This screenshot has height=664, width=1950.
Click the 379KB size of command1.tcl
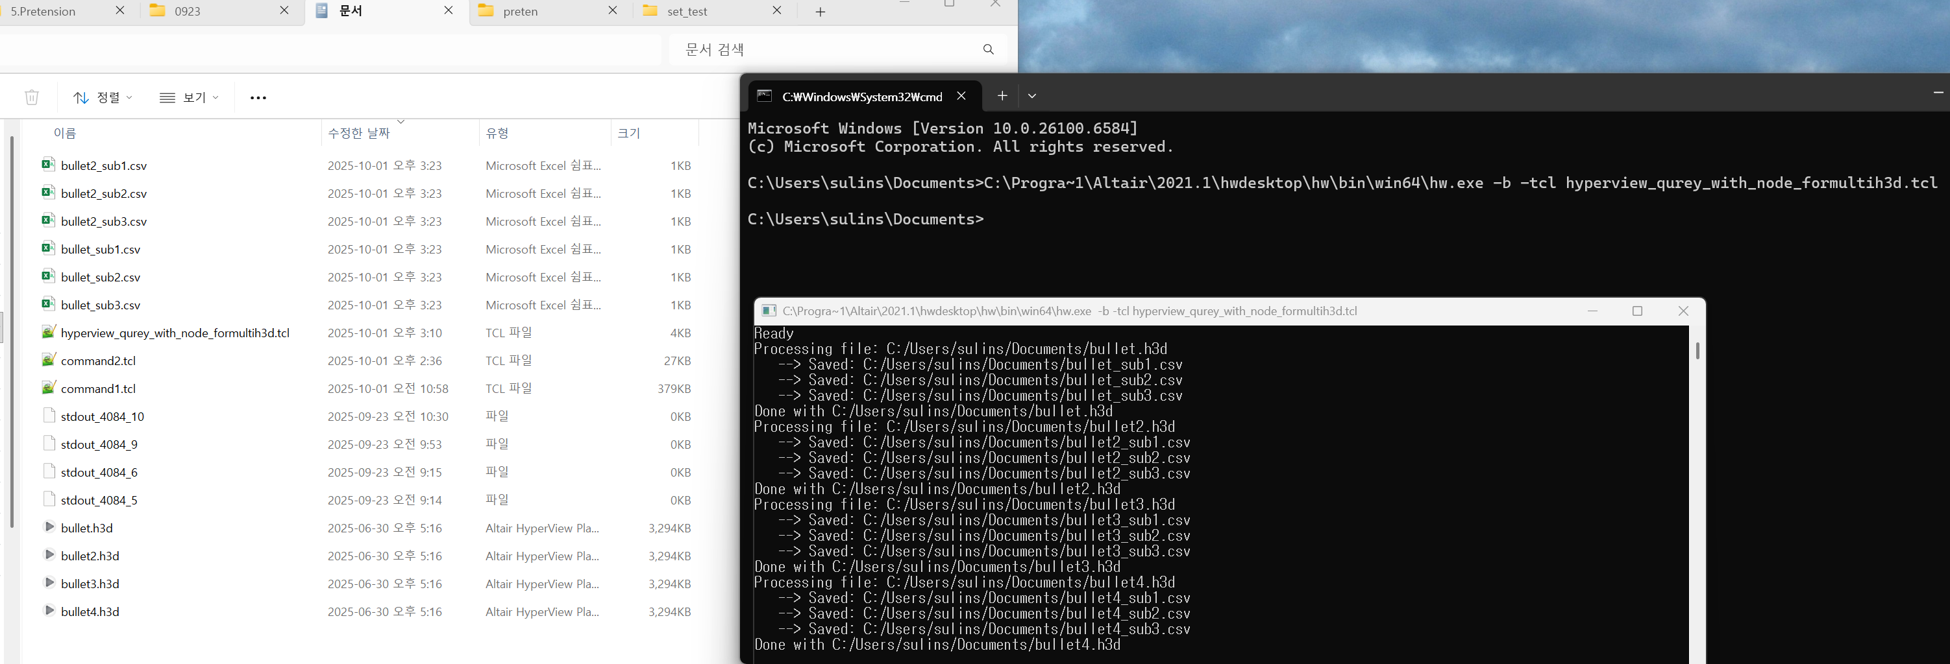click(x=674, y=388)
